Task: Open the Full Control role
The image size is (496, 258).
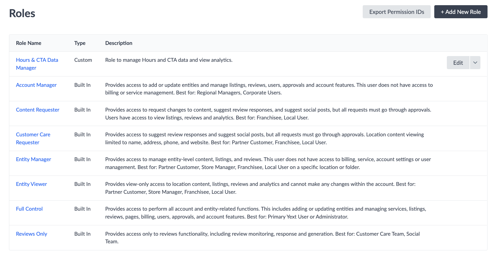Action: tap(29, 209)
